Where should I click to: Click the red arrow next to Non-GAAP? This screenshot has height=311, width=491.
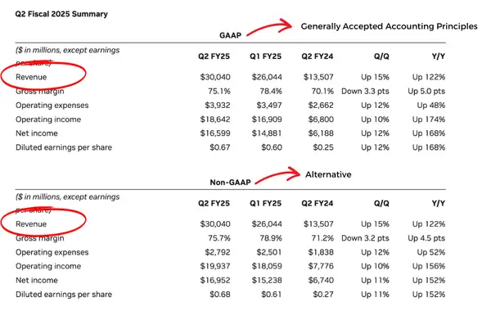tap(277, 175)
